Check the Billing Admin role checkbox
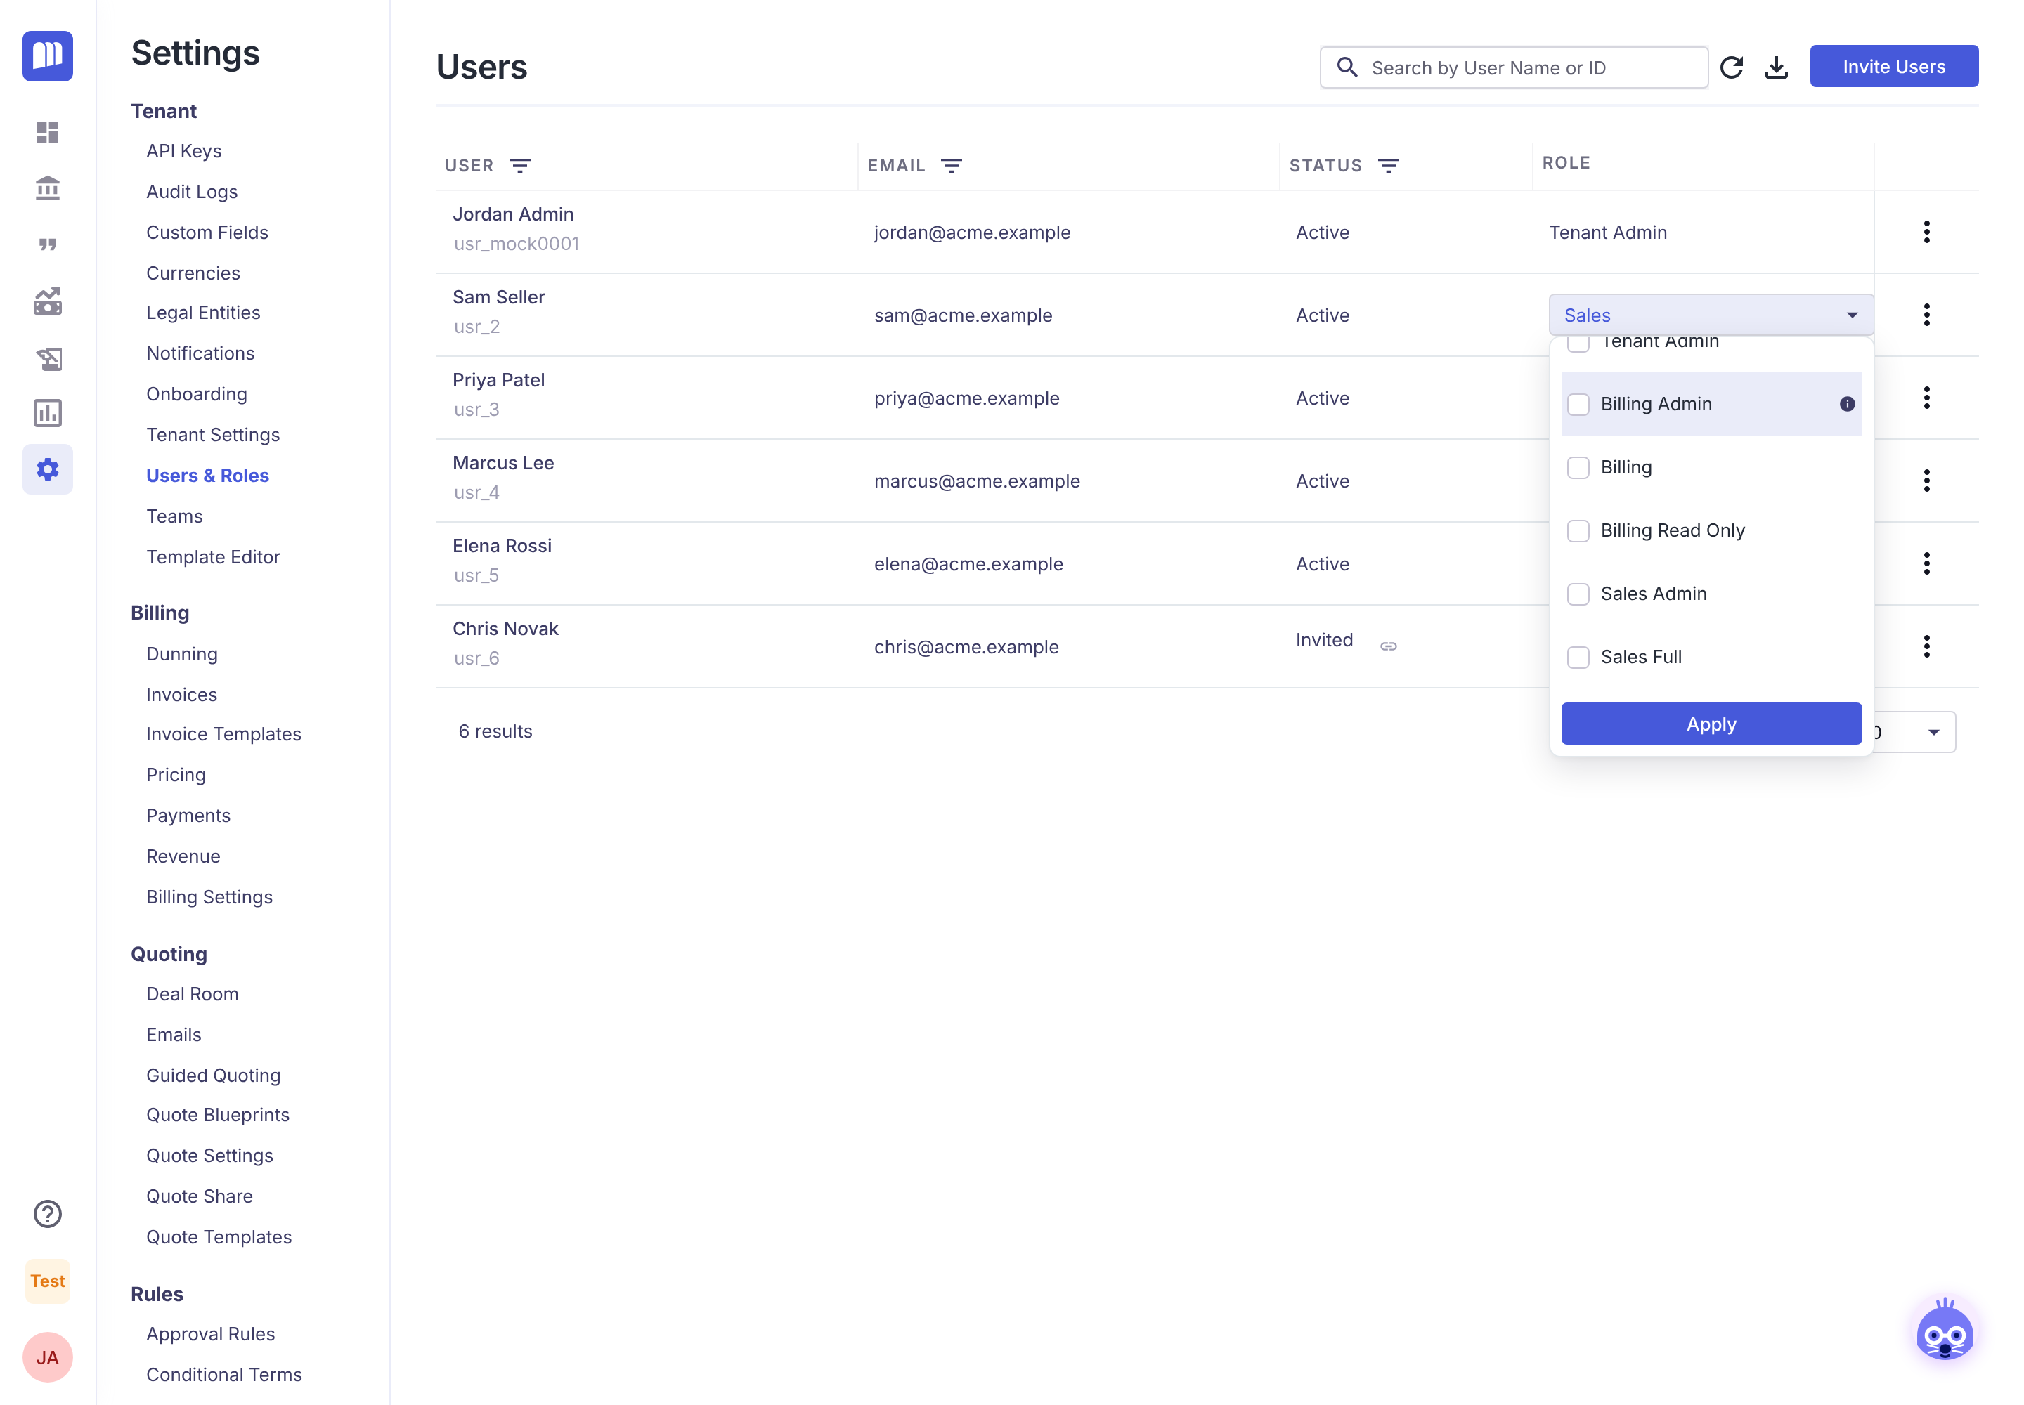 tap(1578, 404)
